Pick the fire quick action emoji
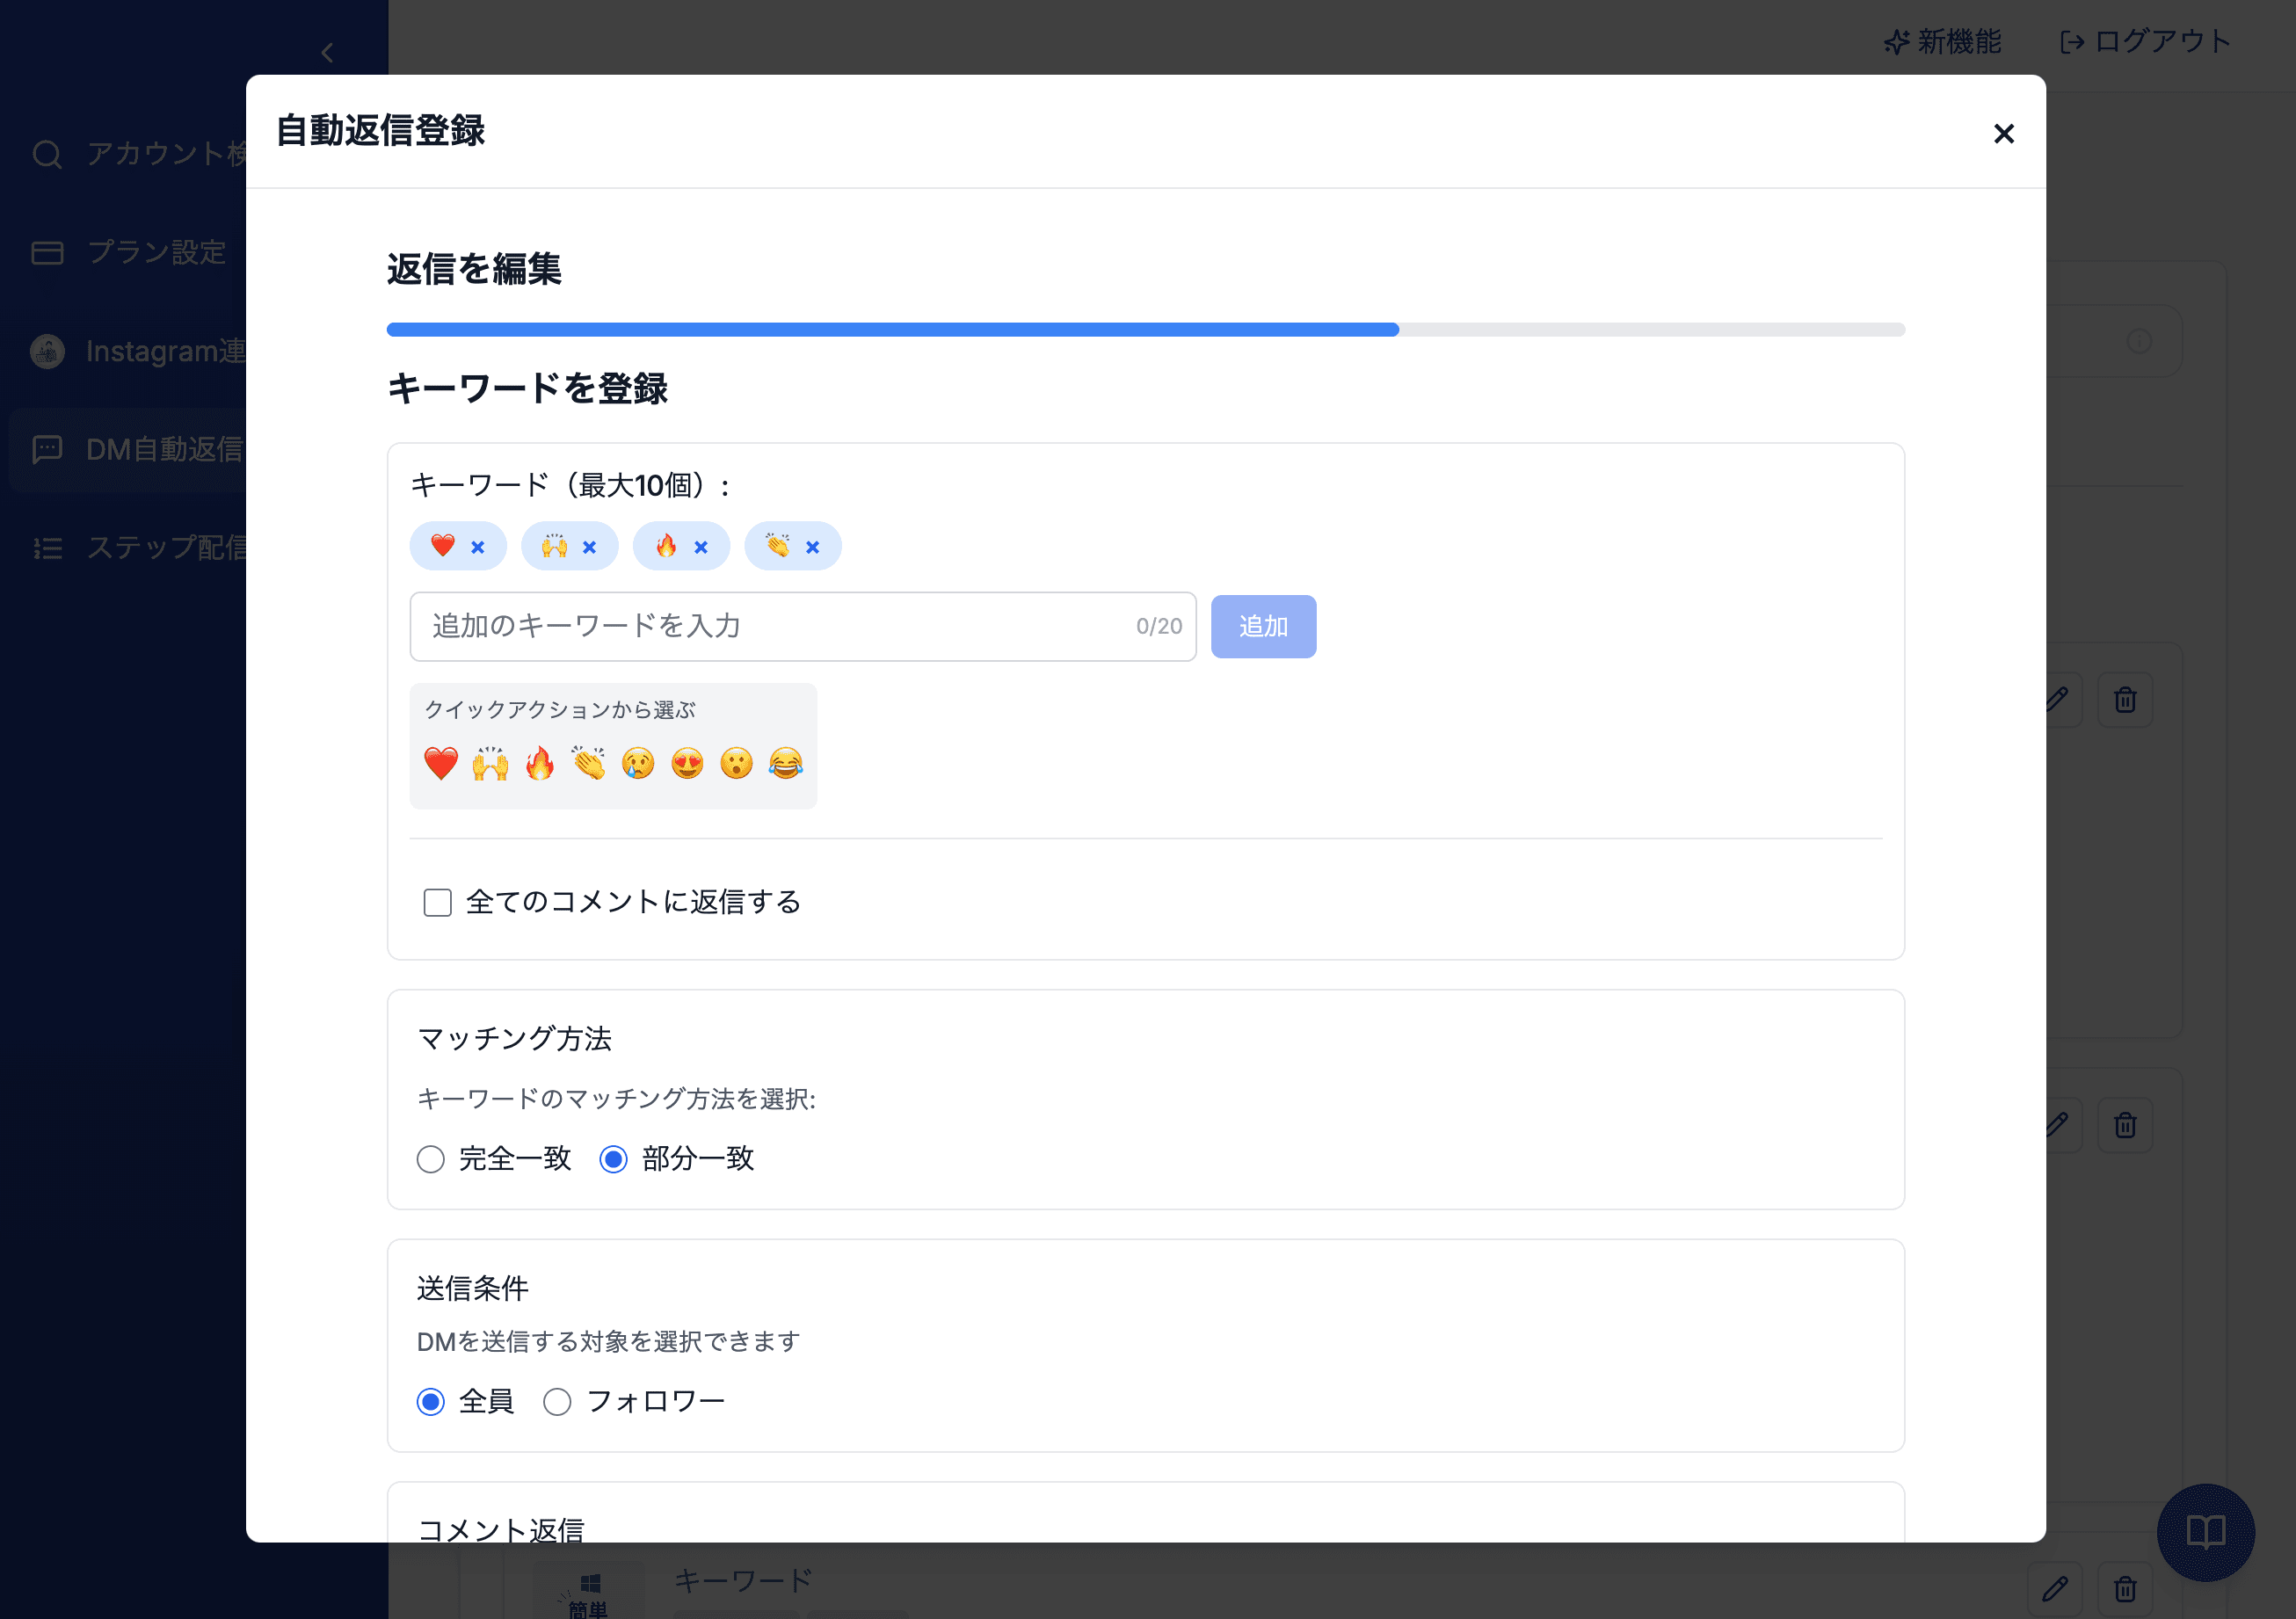This screenshot has width=2296, height=1619. coord(539,763)
